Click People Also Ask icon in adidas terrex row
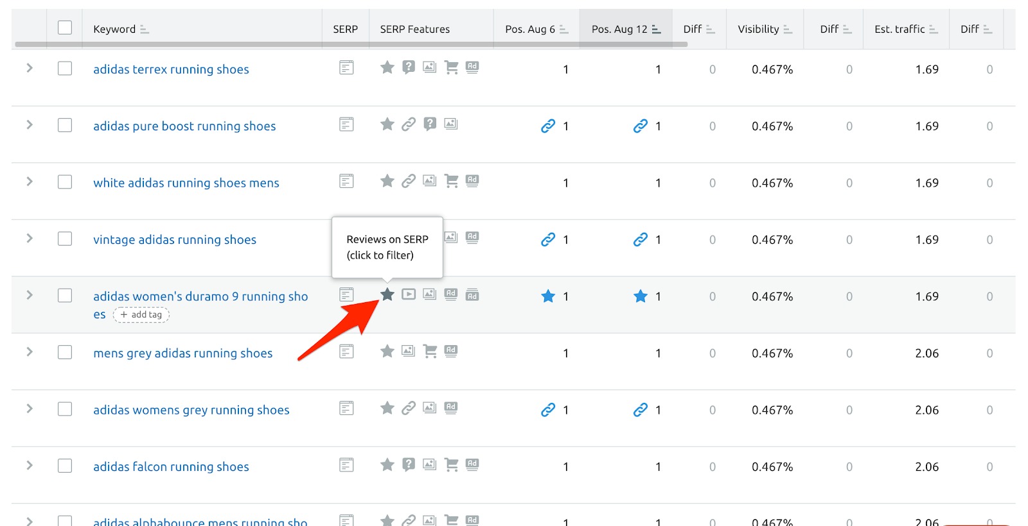1028x526 pixels. pyautogui.click(x=409, y=67)
